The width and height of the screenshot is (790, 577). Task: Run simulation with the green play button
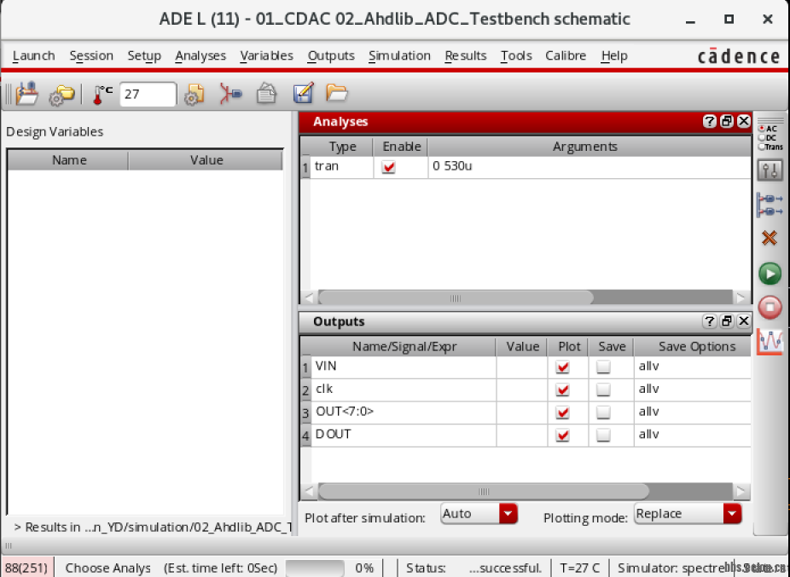[x=770, y=274]
